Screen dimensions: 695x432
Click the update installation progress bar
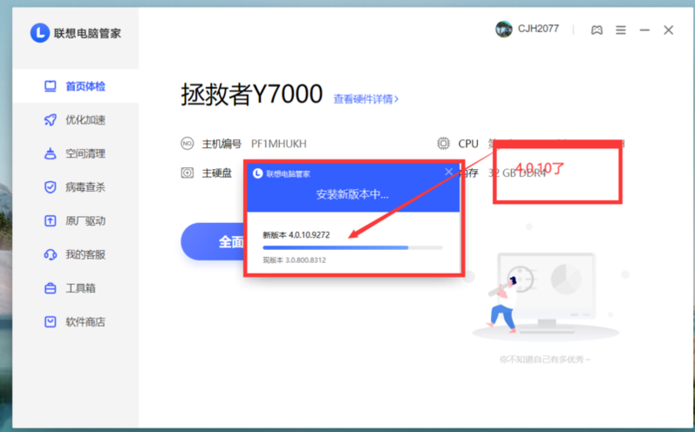tap(352, 247)
